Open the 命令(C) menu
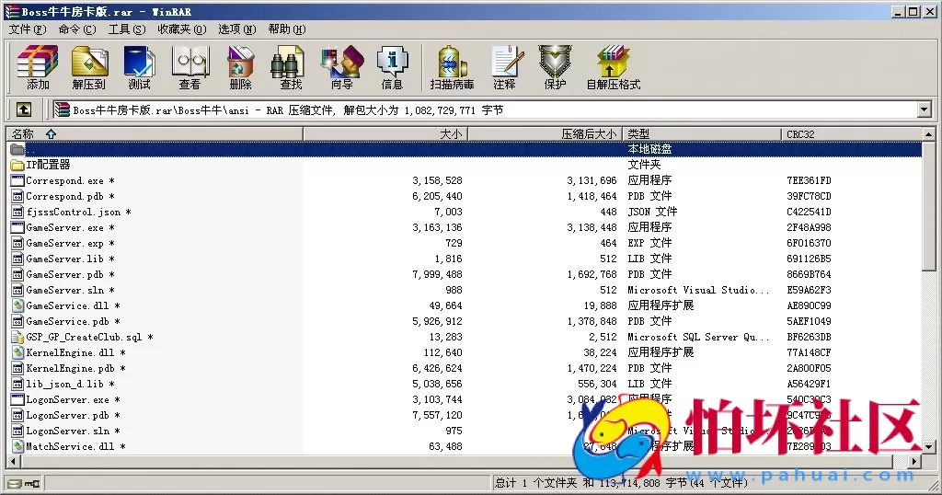 click(77, 29)
